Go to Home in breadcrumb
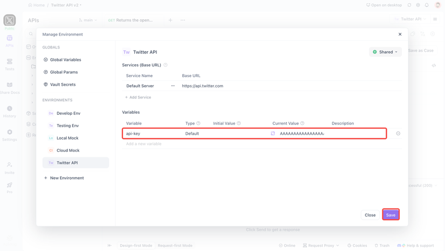 pyautogui.click(x=36, y=5)
